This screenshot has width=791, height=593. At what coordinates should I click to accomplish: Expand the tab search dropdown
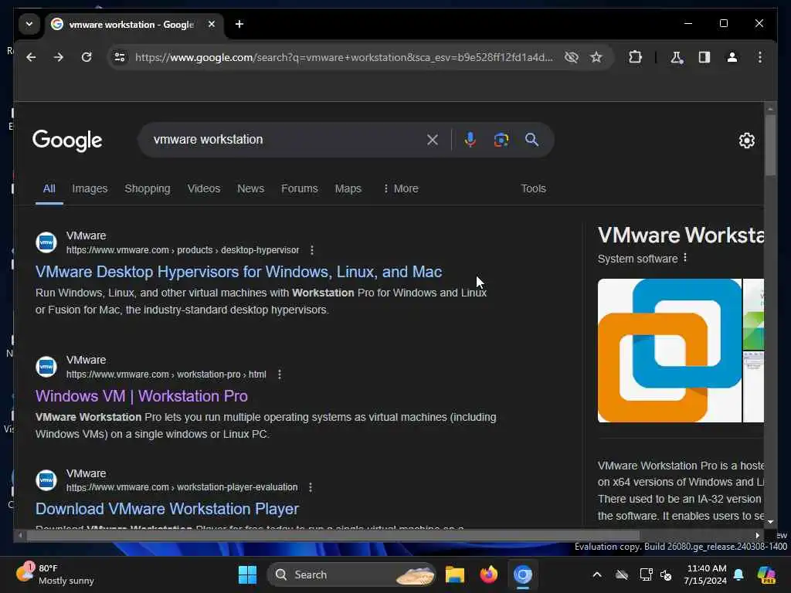pos(29,24)
